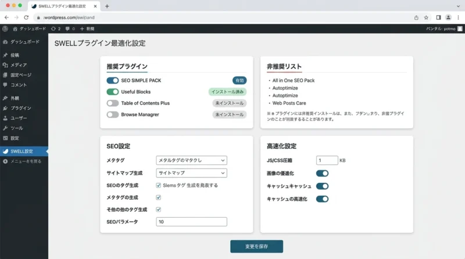Click the 非推奨リスト heading
The image size is (465, 259).
(284, 66)
